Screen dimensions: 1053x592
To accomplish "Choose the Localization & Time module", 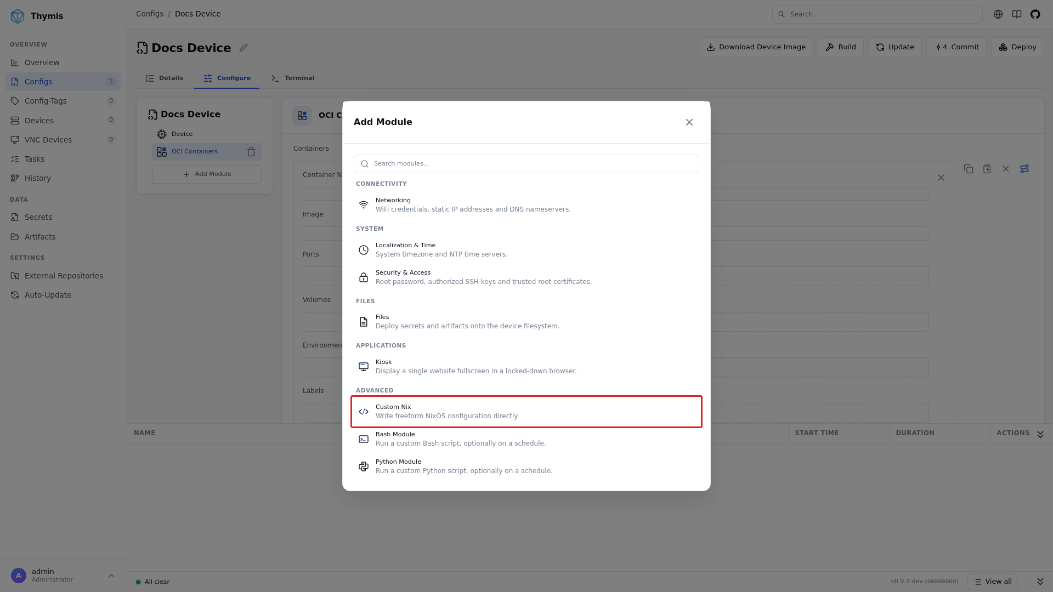I will [x=526, y=250].
